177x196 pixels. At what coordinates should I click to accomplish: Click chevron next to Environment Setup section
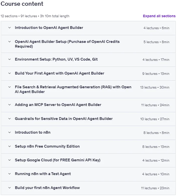[x=9, y=59]
